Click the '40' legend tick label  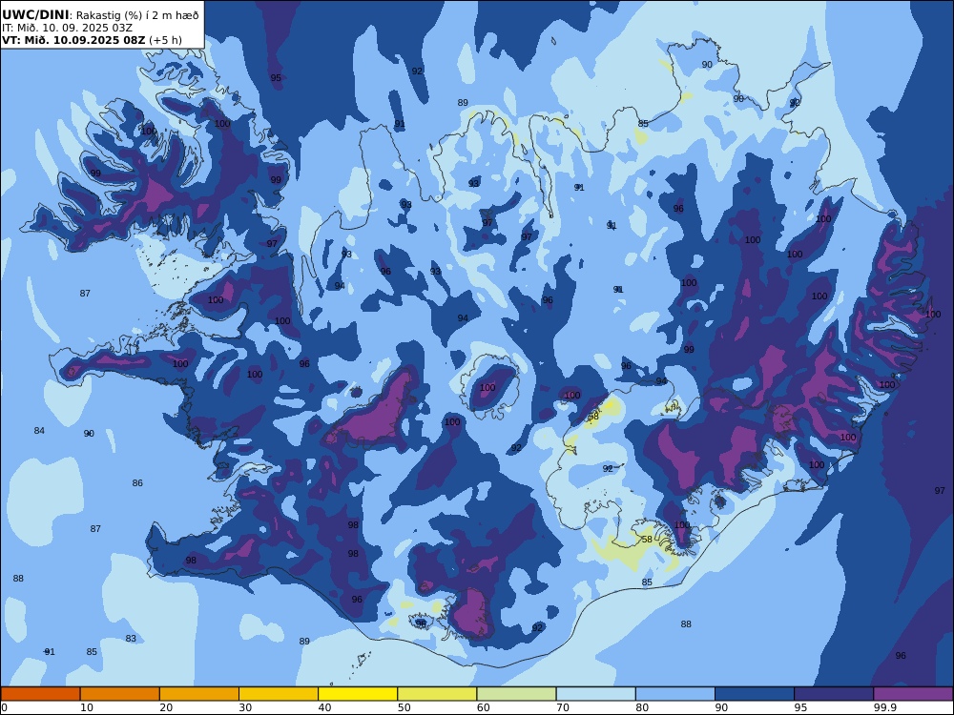click(x=325, y=707)
